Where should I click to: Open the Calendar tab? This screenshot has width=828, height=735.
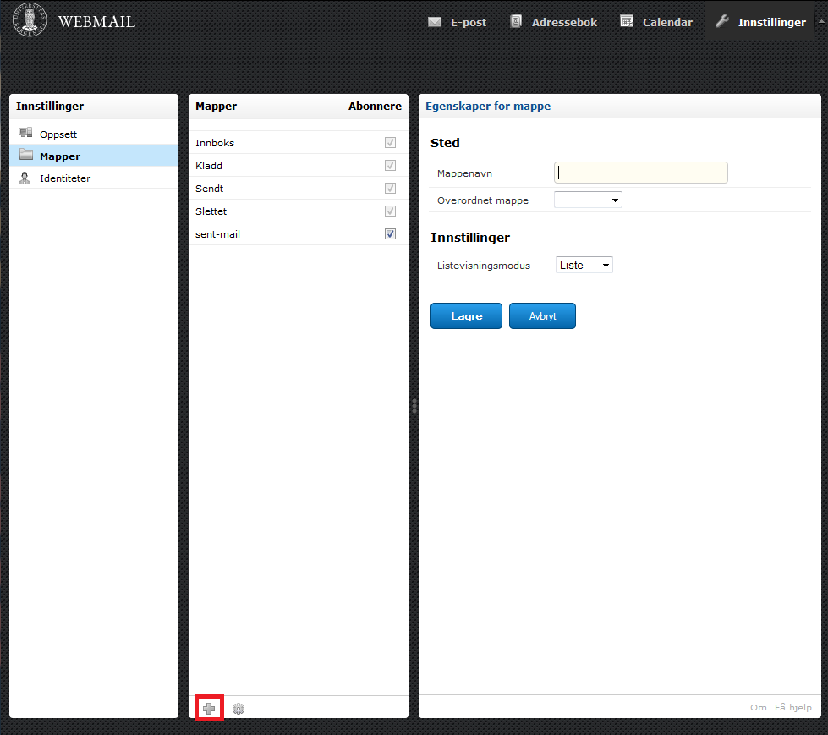656,22
